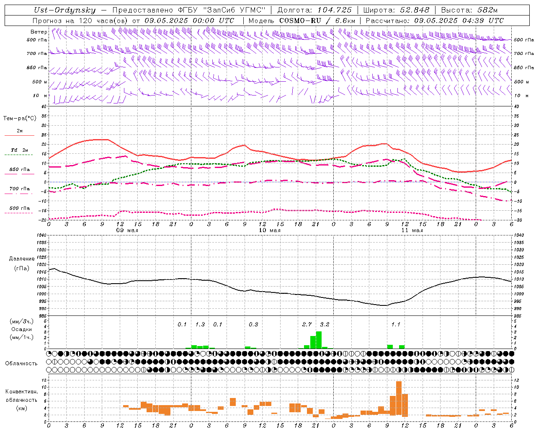Click the 500 гПа temperature legend line
536x429 pixels.
coord(19,213)
